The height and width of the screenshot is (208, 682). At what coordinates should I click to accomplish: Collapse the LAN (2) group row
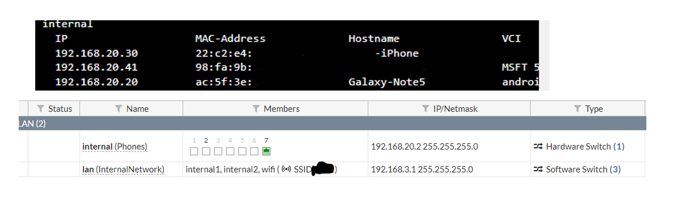pyautogui.click(x=32, y=124)
